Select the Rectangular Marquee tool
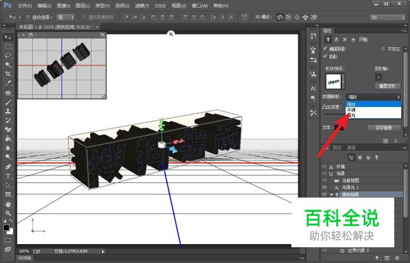The width and height of the screenshot is (410, 263). 8,47
